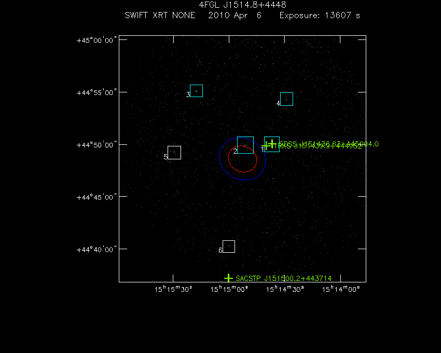Click the white box around source 6
Viewport: 441px width, 353px height.
point(229,247)
